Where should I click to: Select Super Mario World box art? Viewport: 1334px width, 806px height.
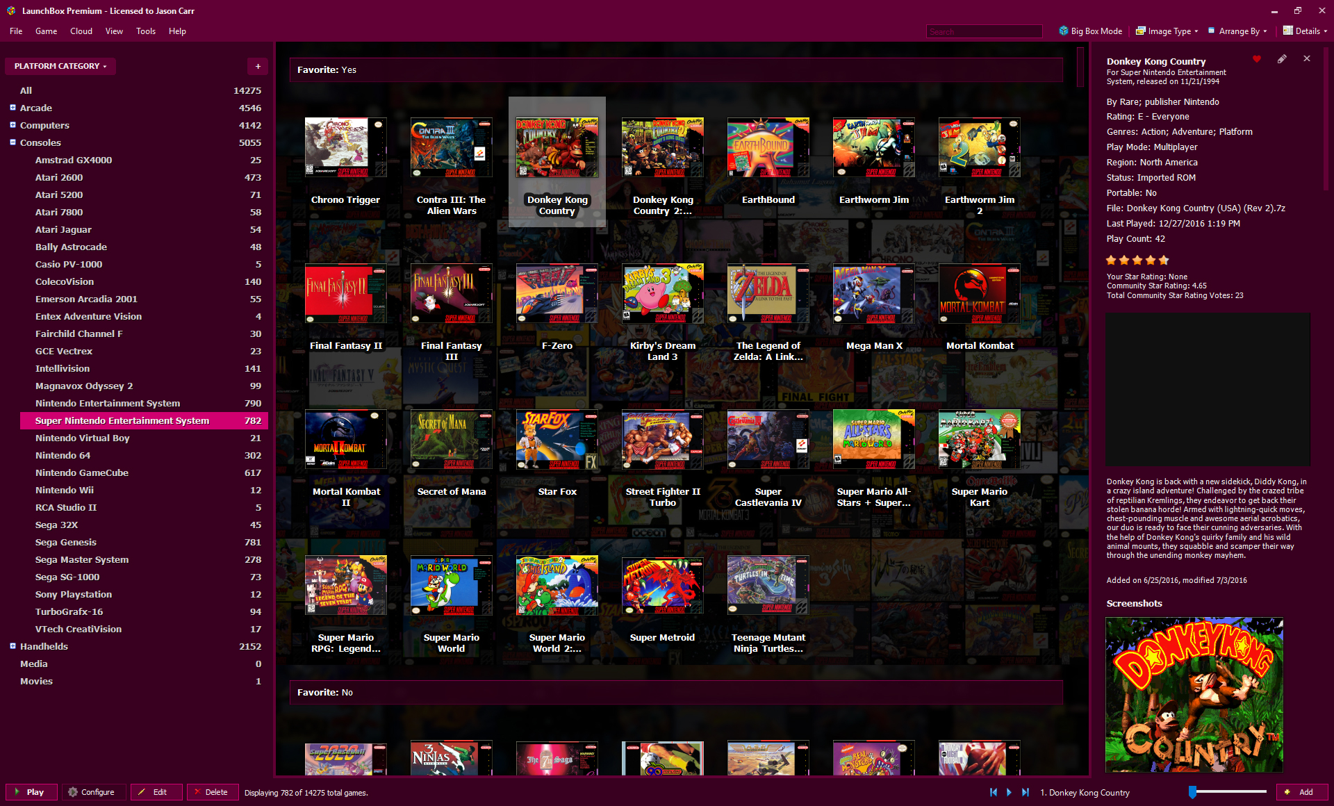pyautogui.click(x=451, y=585)
